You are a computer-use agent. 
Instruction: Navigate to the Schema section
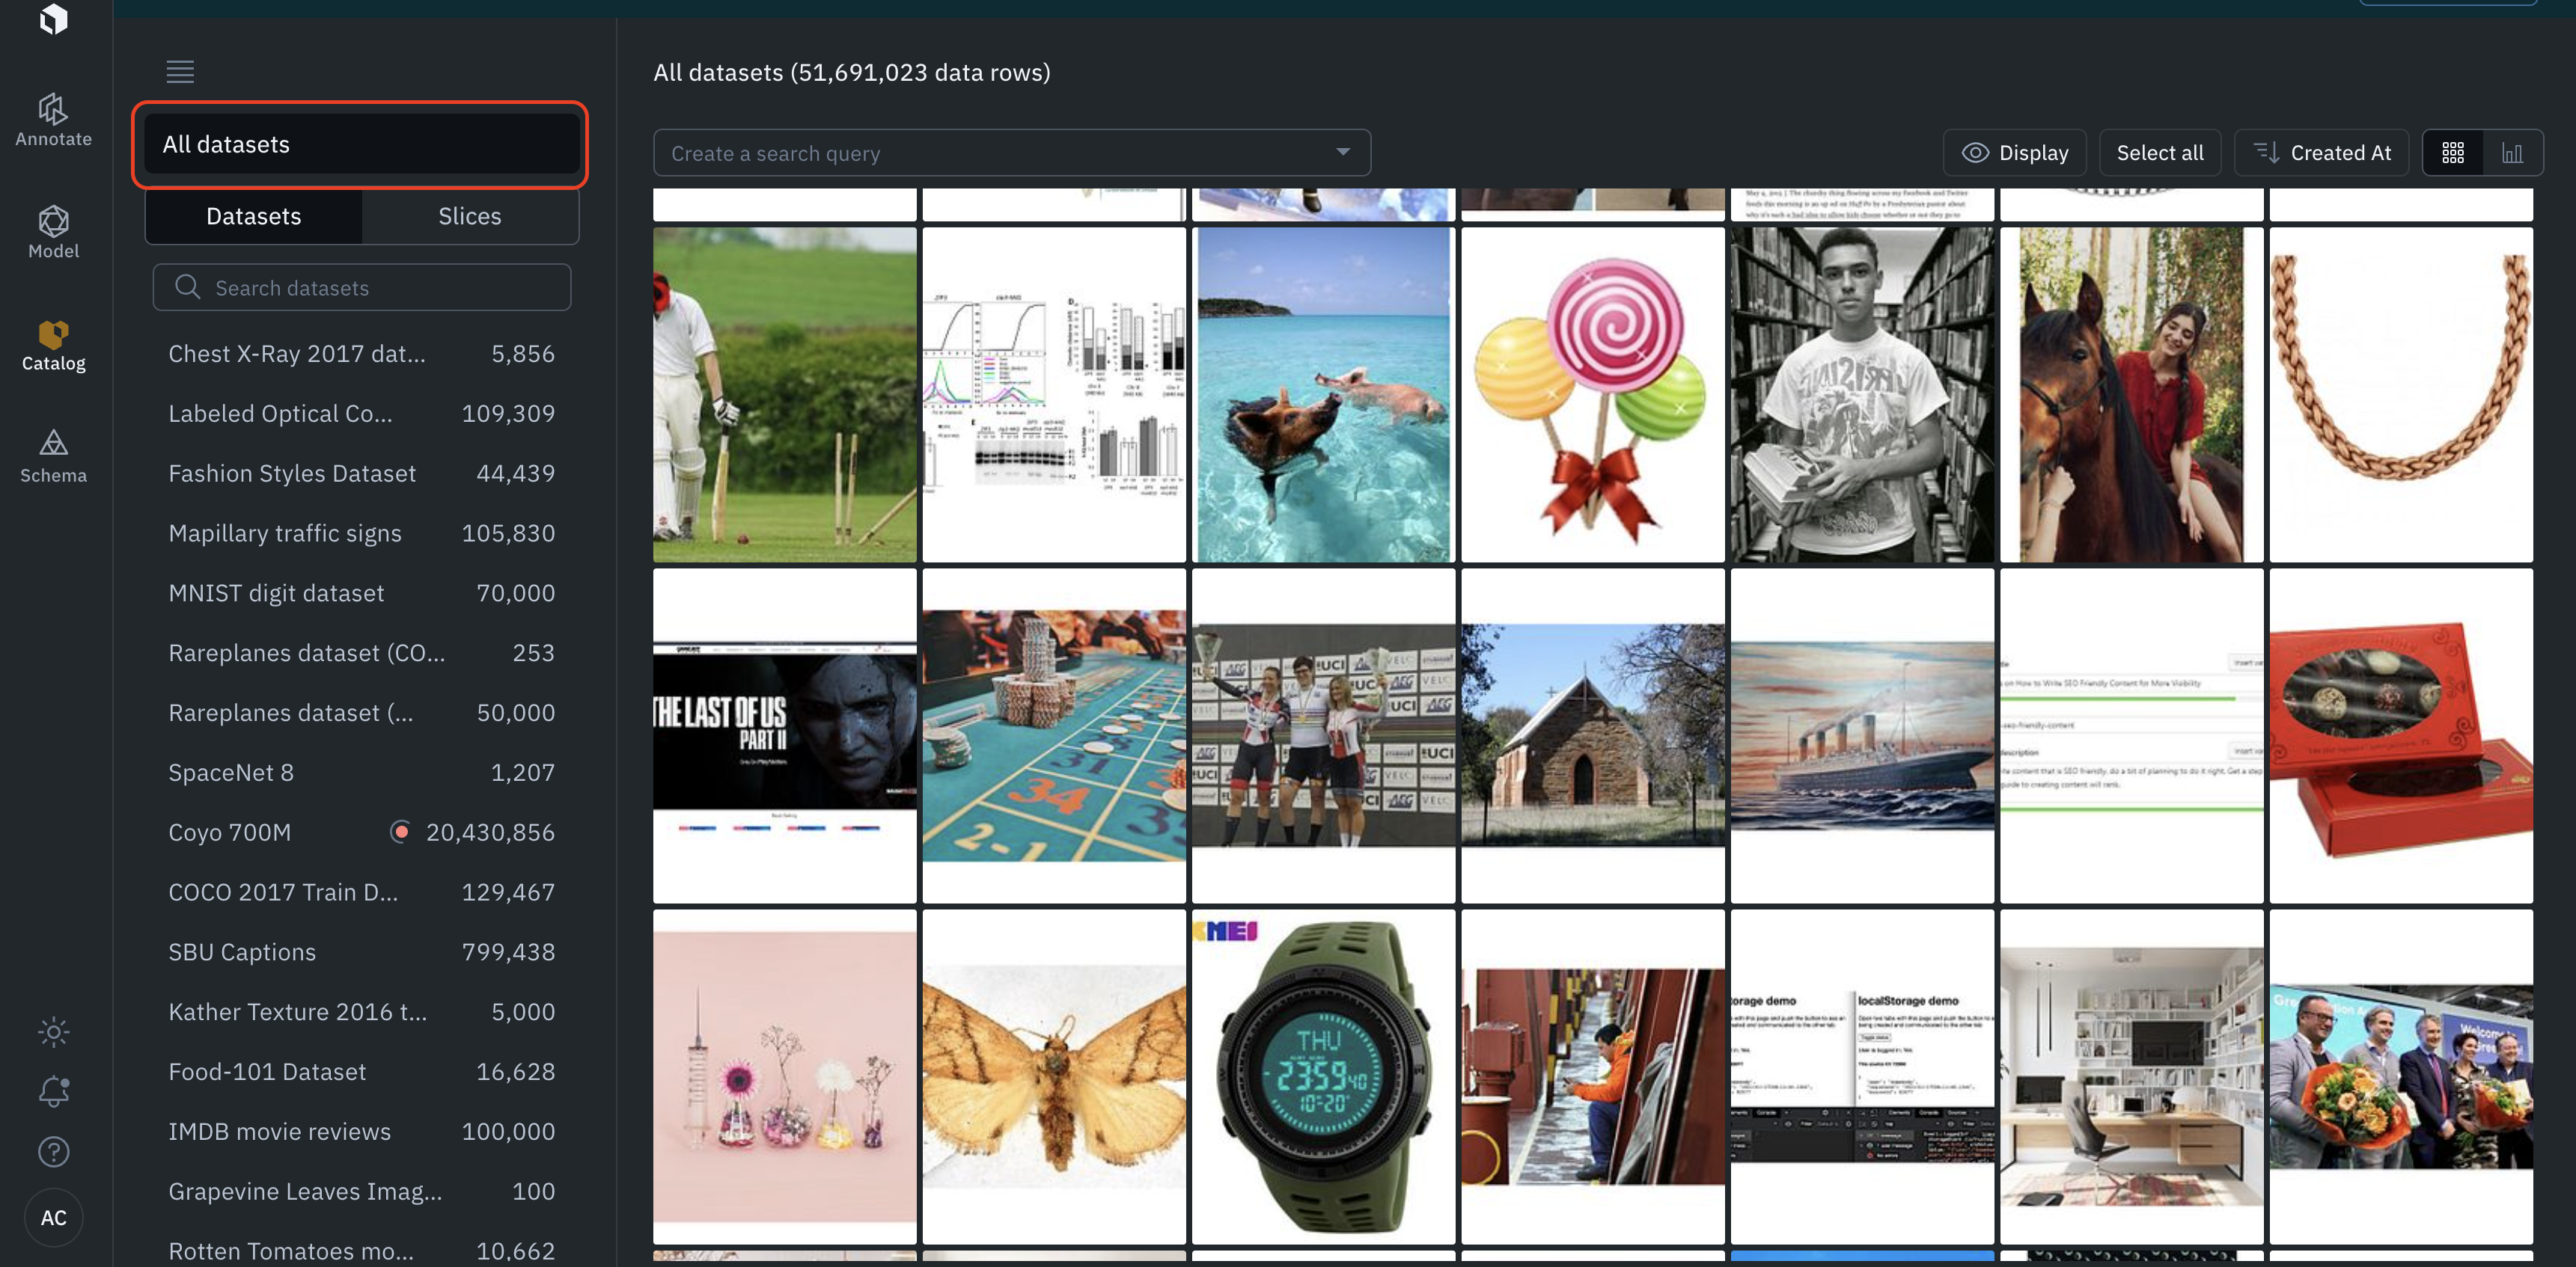53,457
